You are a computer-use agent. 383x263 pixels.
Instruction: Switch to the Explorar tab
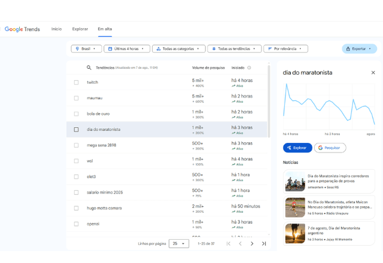80,29
